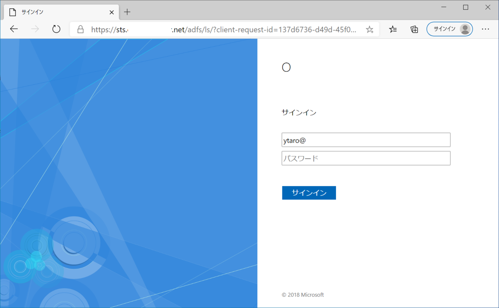Click the page icon on the サインイン tab
This screenshot has height=308, width=499.
[12, 12]
